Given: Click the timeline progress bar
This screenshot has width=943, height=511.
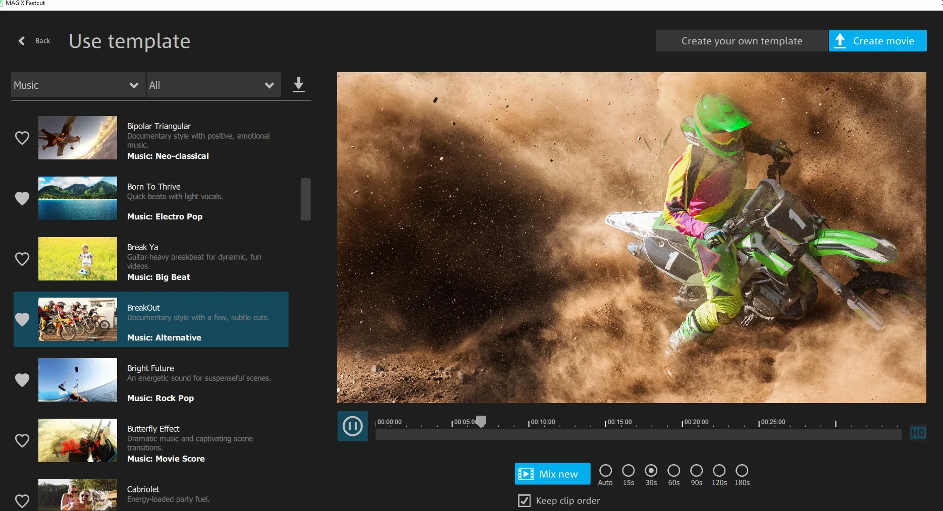Looking at the screenshot, I should pyautogui.click(x=638, y=435).
